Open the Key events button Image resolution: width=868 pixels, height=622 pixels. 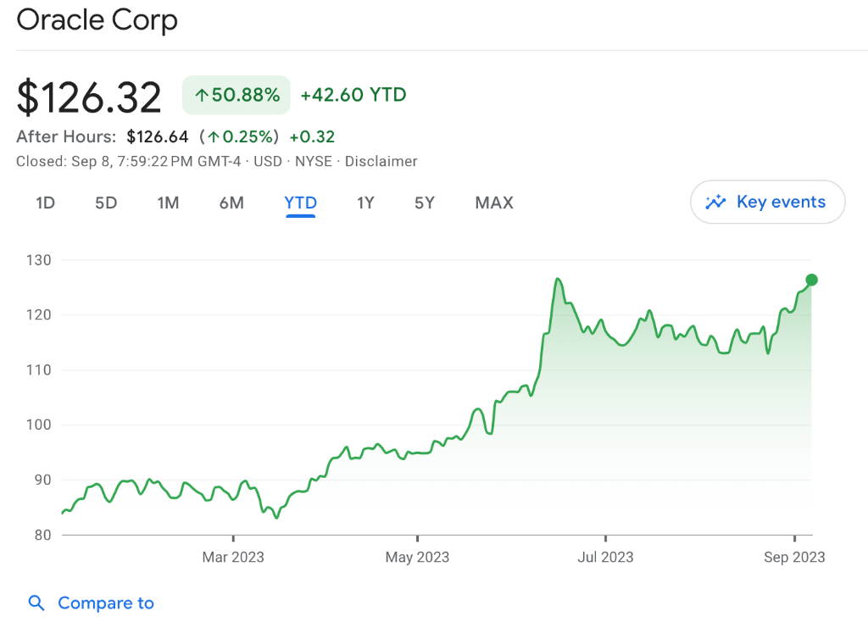click(x=767, y=202)
